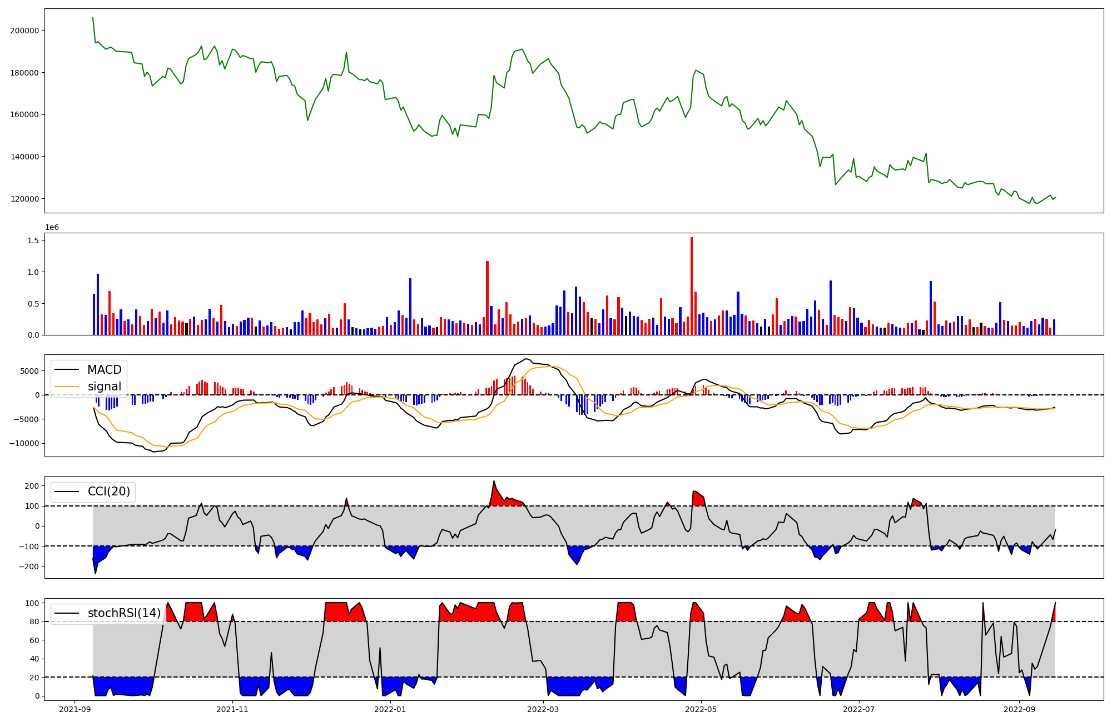Click the 2021-09 x-axis date label
The image size is (1112, 722).
[75, 709]
